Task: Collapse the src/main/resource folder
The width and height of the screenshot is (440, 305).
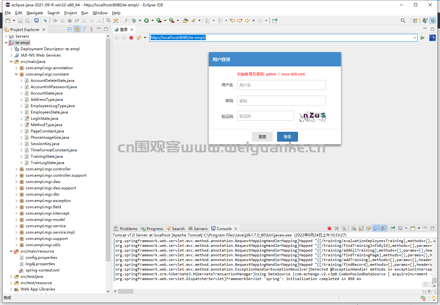Action: (x=11, y=251)
